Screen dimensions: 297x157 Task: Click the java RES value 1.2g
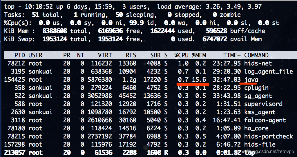coord(129,80)
